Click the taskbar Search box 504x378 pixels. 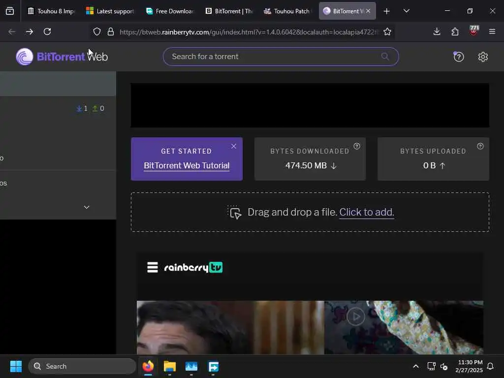[82, 366]
